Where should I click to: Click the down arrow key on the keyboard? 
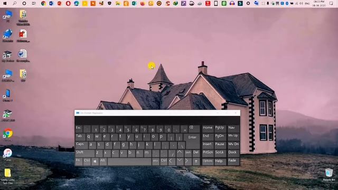click(x=180, y=161)
